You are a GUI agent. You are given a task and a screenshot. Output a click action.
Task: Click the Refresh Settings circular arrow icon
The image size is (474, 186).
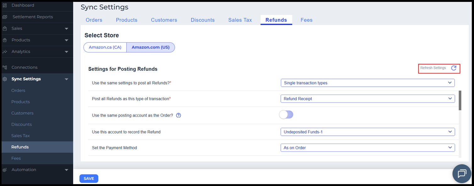[454, 68]
